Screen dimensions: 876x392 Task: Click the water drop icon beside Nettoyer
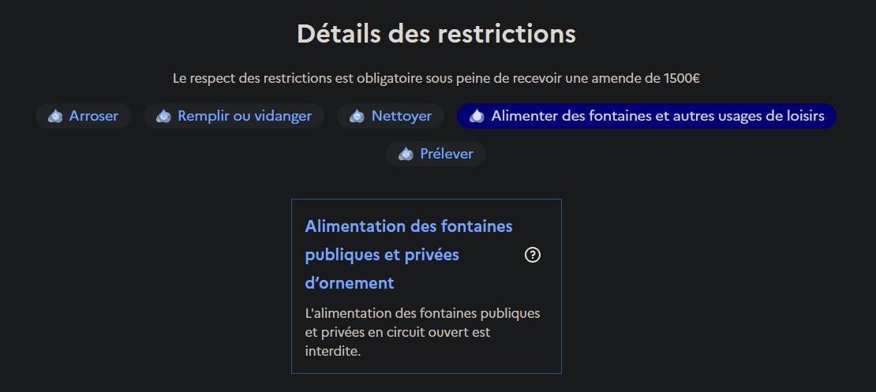[x=357, y=116]
